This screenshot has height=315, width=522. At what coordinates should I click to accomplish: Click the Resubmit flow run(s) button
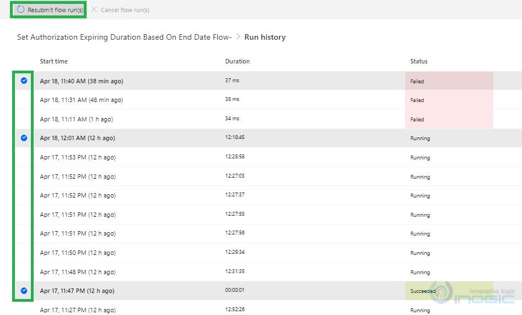pos(49,10)
